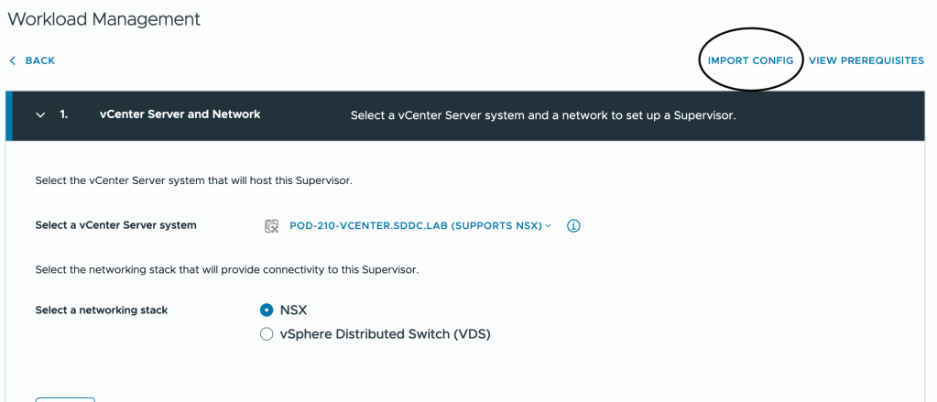The height and width of the screenshot is (402, 937).
Task: Open the Import Config option
Action: [x=750, y=60]
